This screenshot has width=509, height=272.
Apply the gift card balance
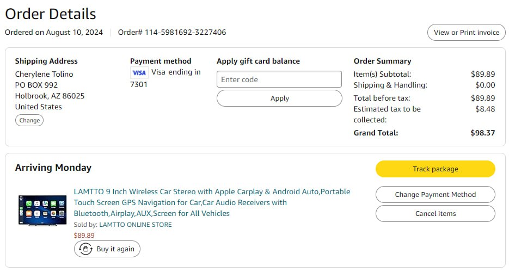click(279, 98)
